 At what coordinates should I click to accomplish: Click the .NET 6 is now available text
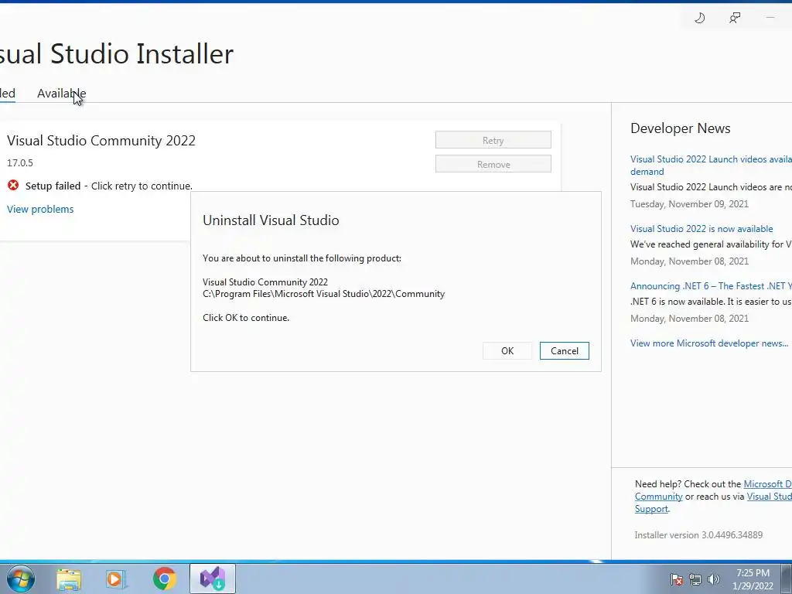(711, 302)
